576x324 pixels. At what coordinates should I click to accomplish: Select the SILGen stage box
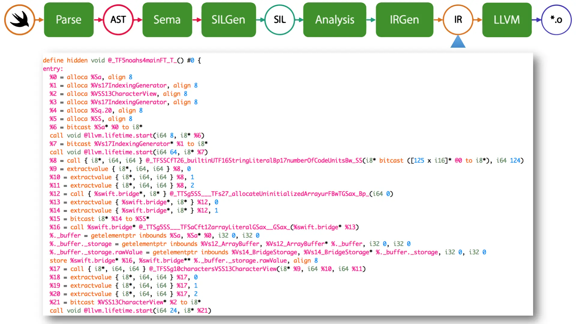(x=228, y=20)
